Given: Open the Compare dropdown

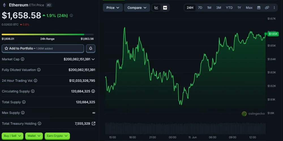Looking at the screenshot, I should point(137,8).
